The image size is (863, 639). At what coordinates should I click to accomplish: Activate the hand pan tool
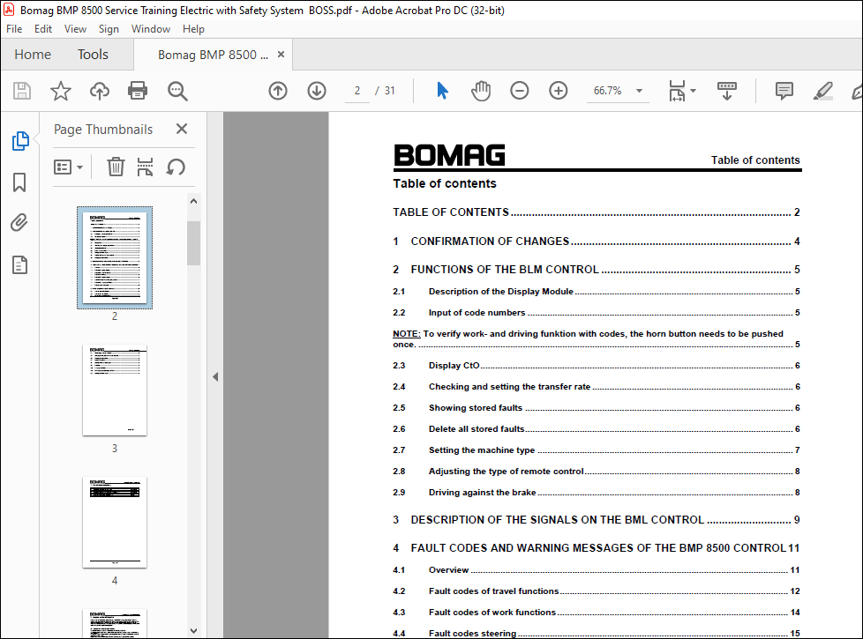481,91
